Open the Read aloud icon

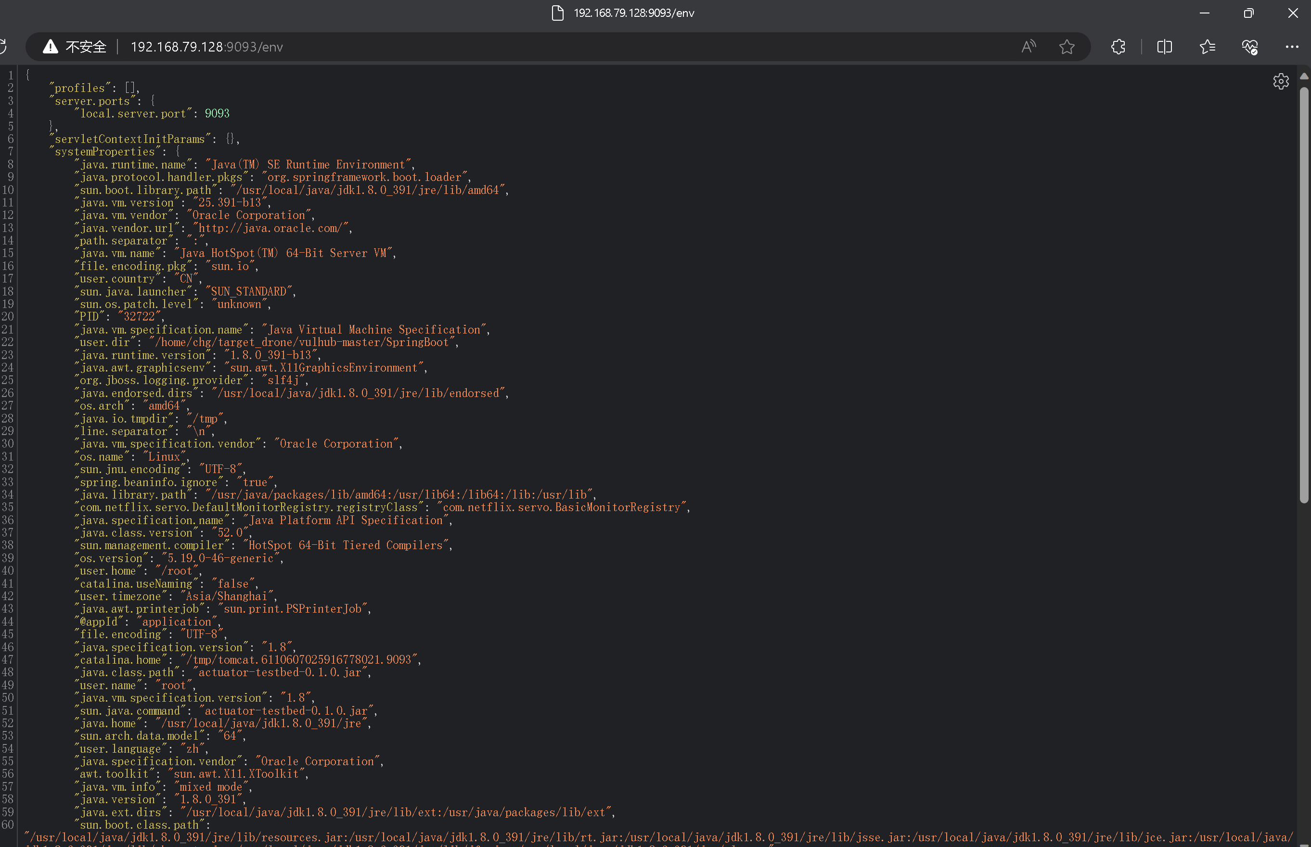[1028, 47]
